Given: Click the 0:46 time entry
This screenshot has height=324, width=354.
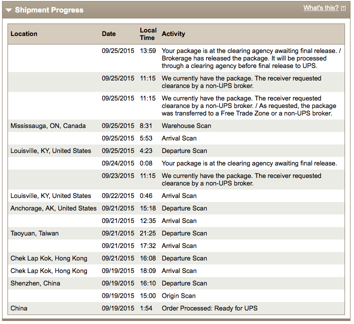Looking at the screenshot, I should [146, 196].
